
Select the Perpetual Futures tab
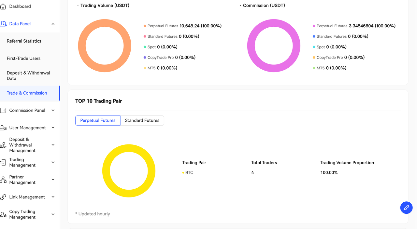98,120
